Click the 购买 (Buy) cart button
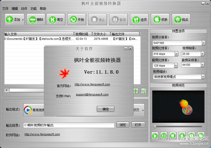The width and height of the screenshot is (211, 148). (x=181, y=20)
